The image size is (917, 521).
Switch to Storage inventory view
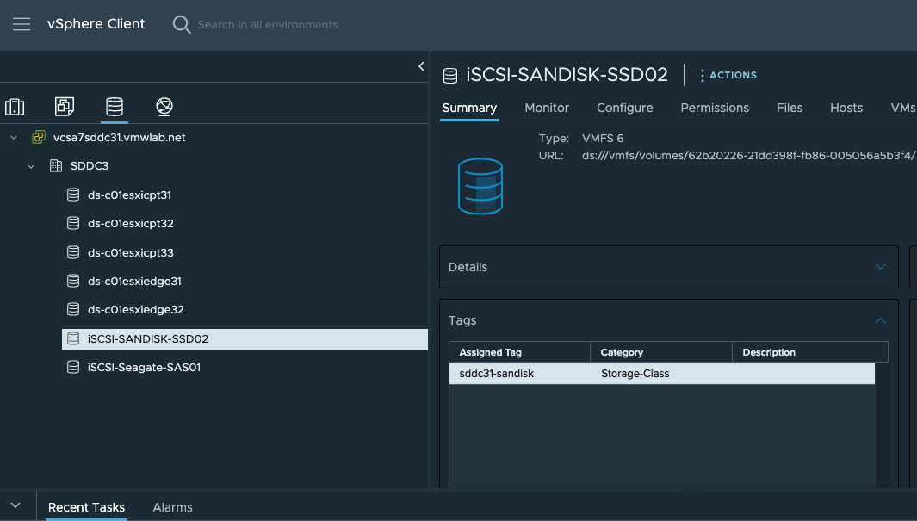coord(114,107)
